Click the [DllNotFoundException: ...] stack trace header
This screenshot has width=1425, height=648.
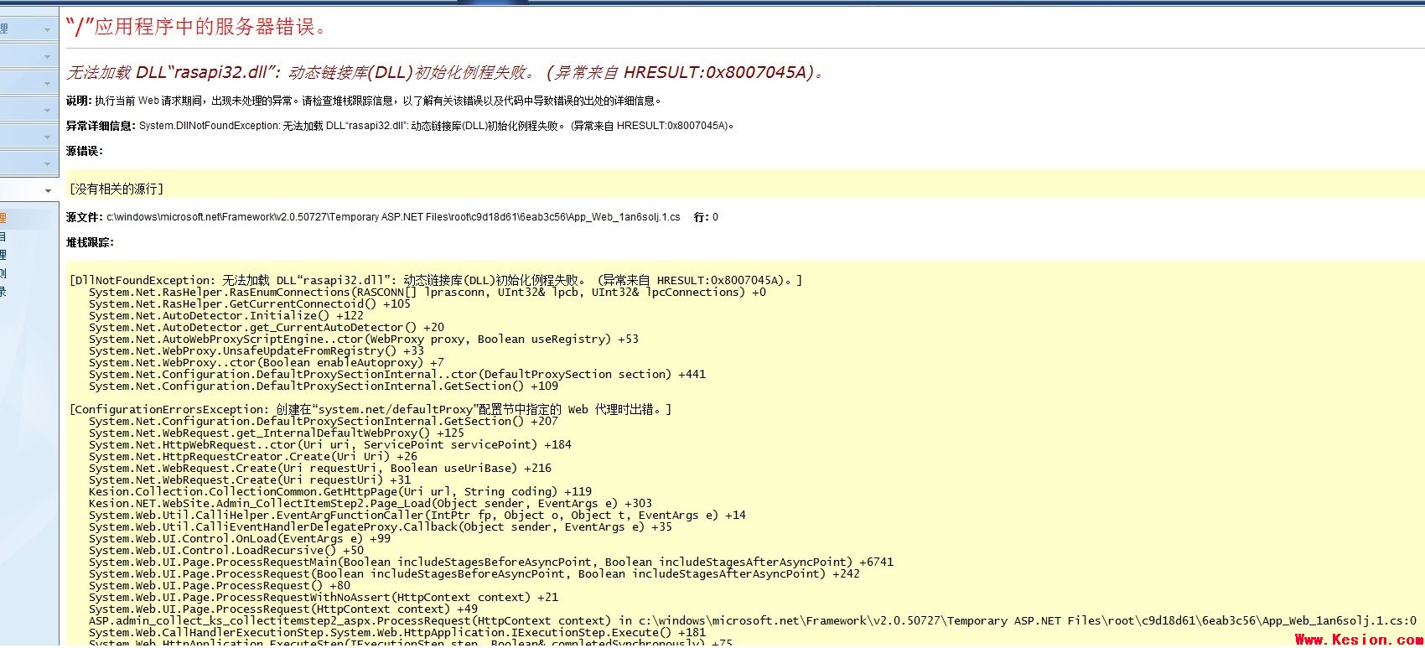pos(436,280)
